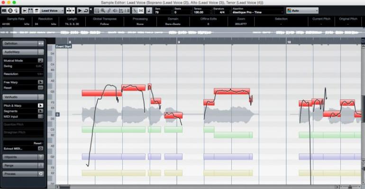Click the stacked event list icon
Screen dimensions: 365x189
[x=36, y=10]
